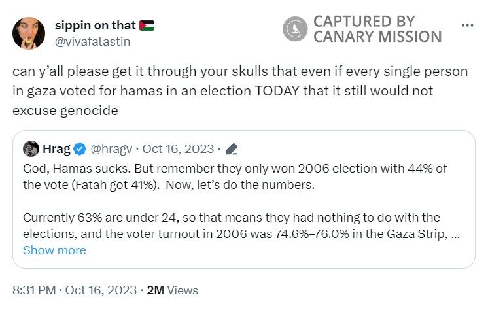This screenshot has height=310, width=488.
Task: Open quoted paragraph starting "God, Hamas sucks"
Action: (234, 177)
